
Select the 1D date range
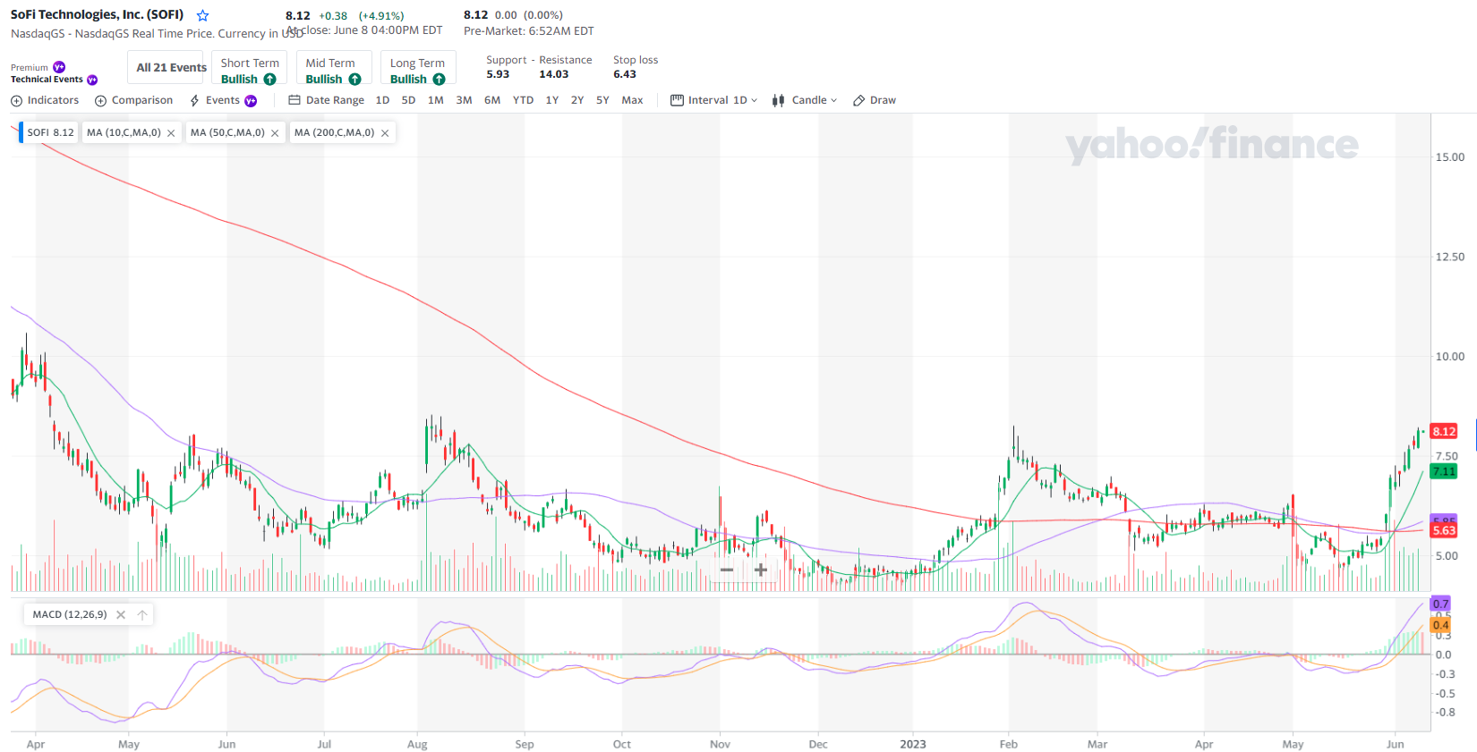[x=382, y=100]
